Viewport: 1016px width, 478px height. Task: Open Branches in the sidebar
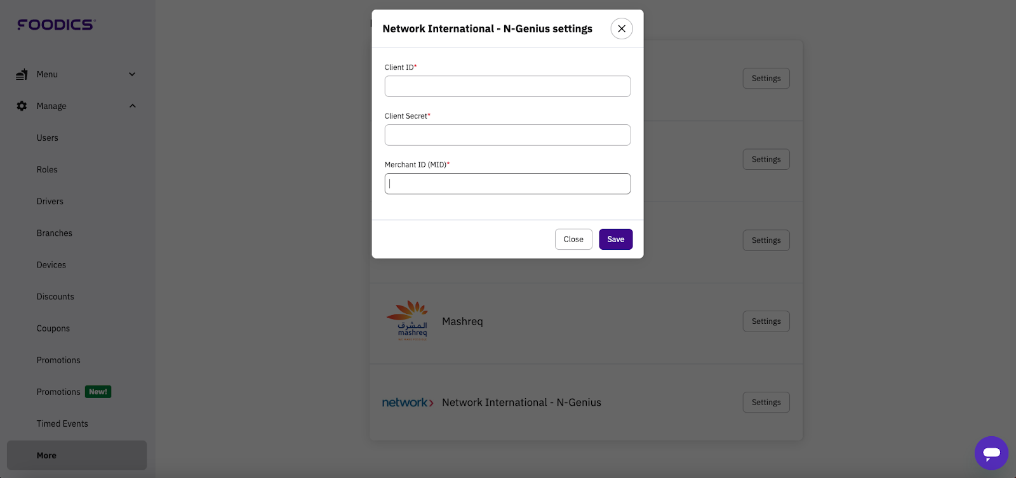[x=55, y=233]
